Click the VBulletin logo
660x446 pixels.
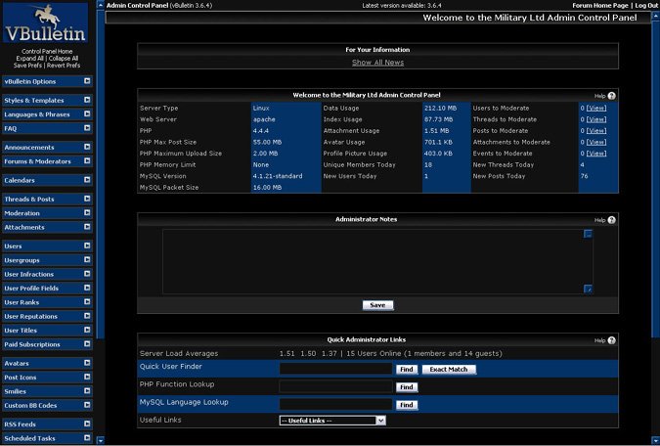pos(45,22)
